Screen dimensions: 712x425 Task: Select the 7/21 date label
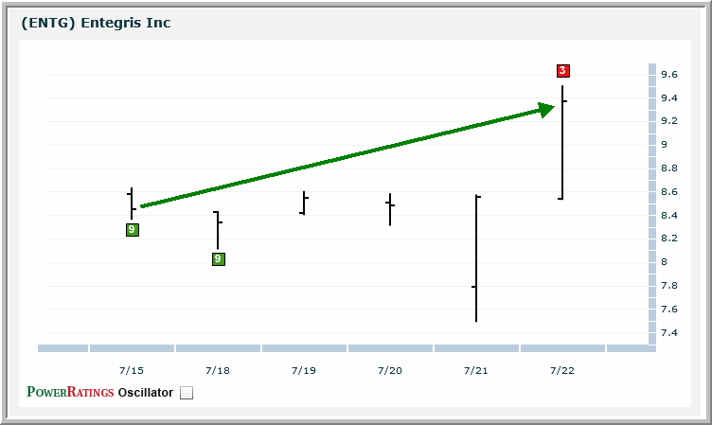pos(475,370)
